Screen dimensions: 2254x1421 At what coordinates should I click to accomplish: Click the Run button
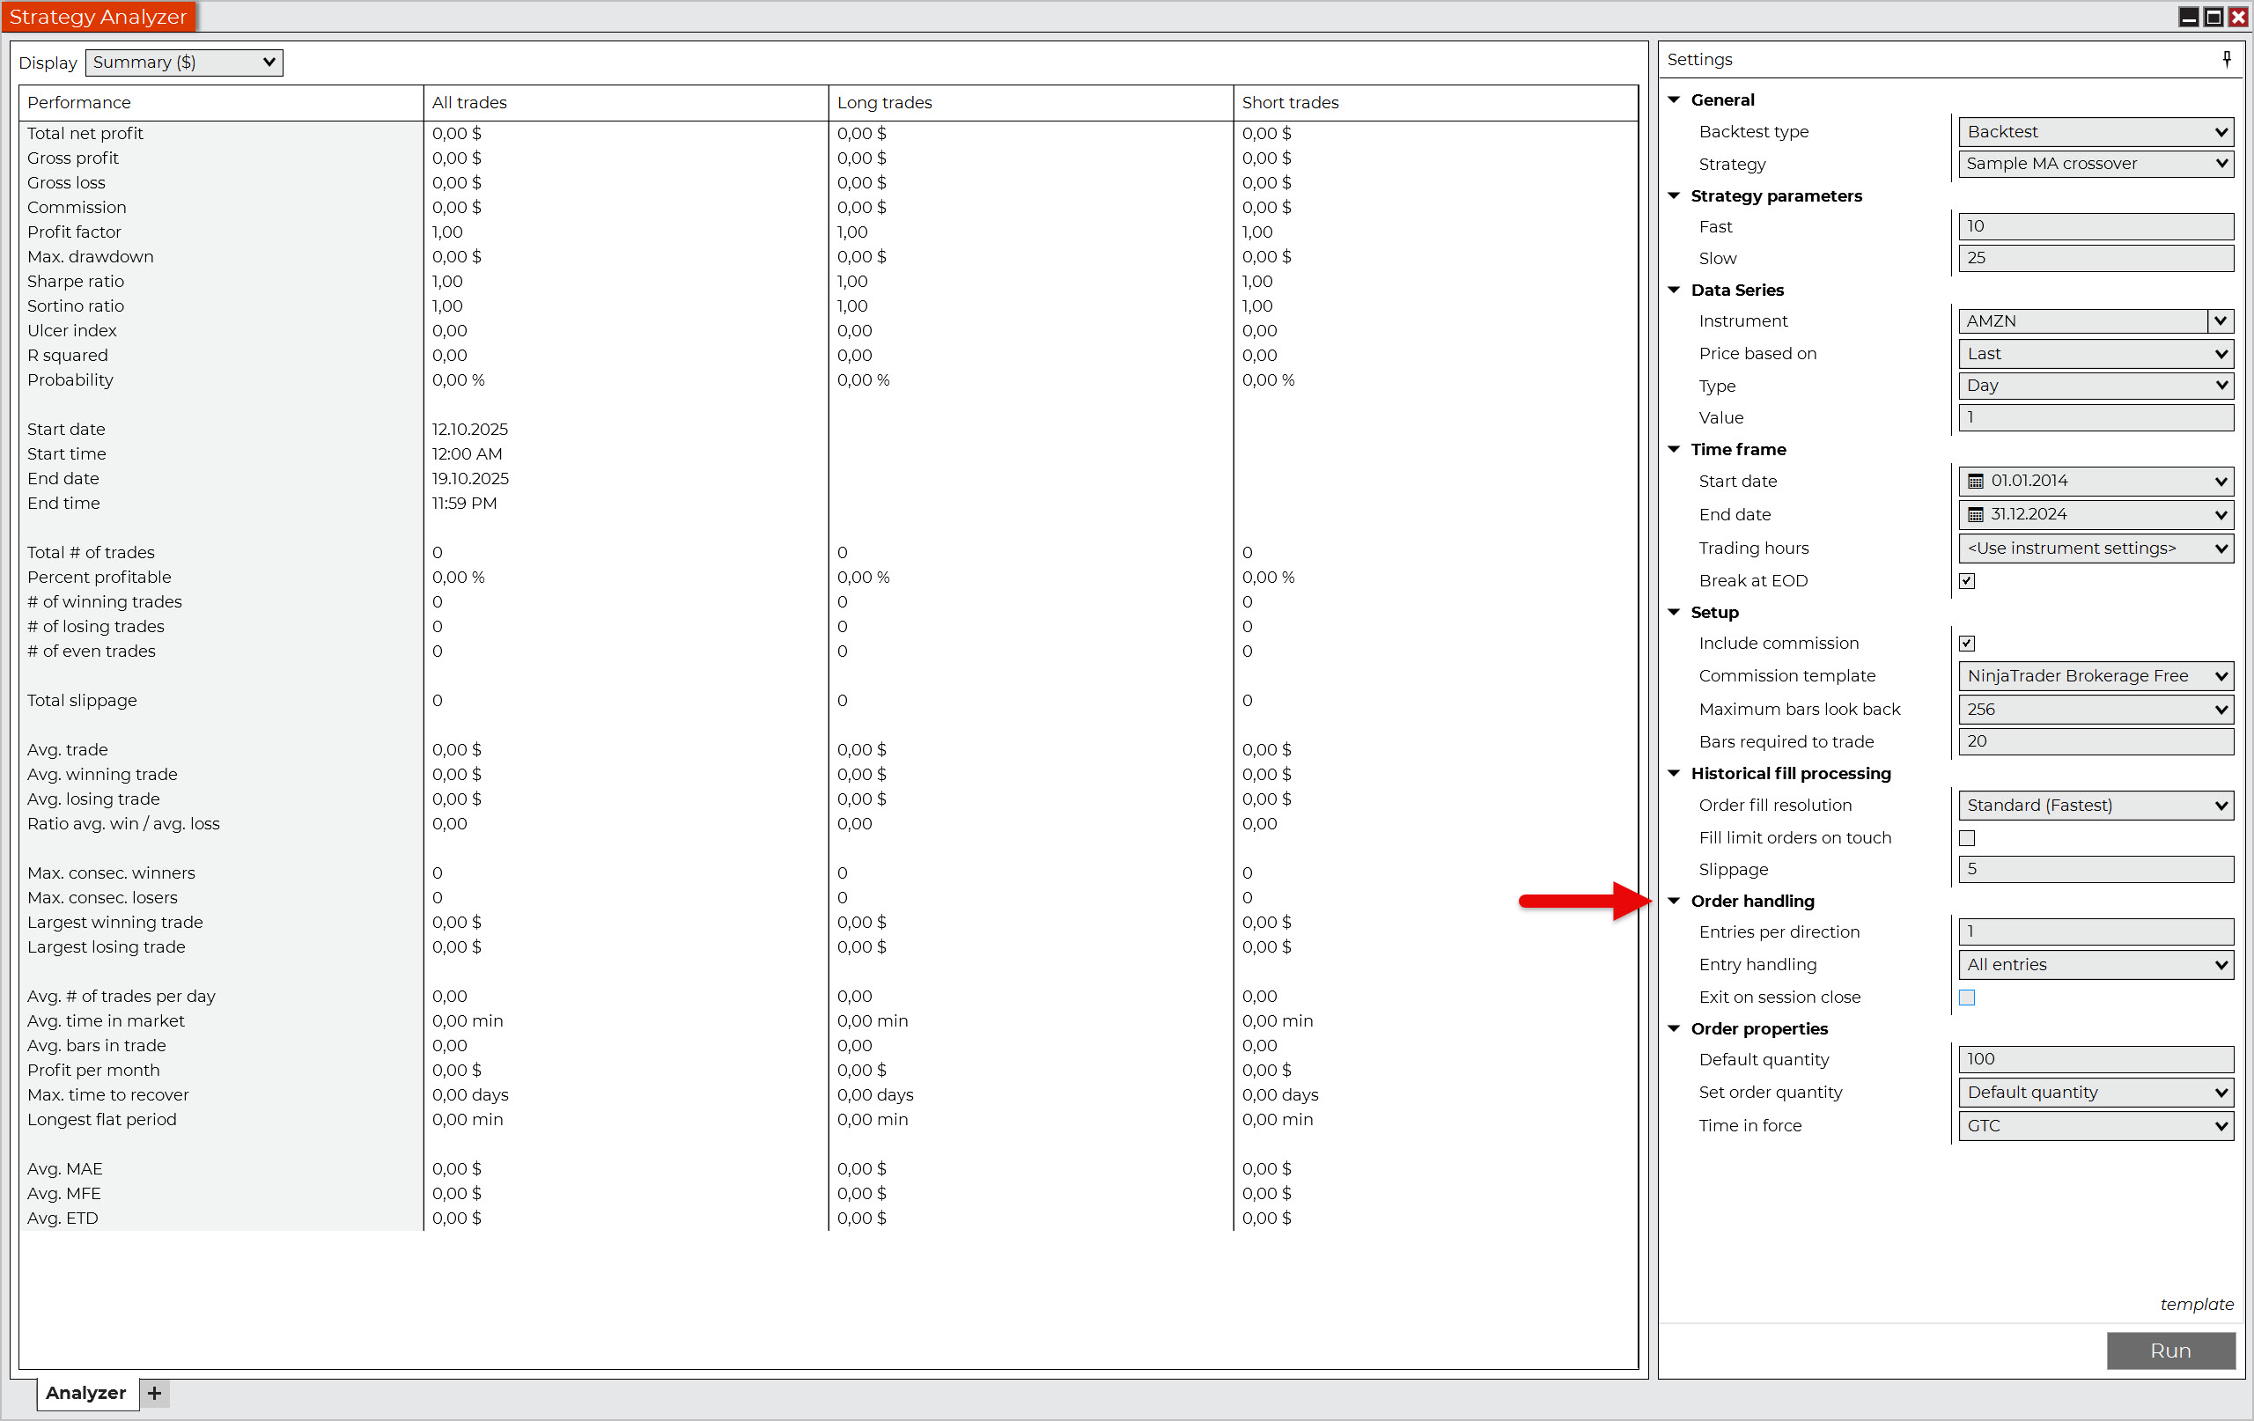[2169, 1351]
